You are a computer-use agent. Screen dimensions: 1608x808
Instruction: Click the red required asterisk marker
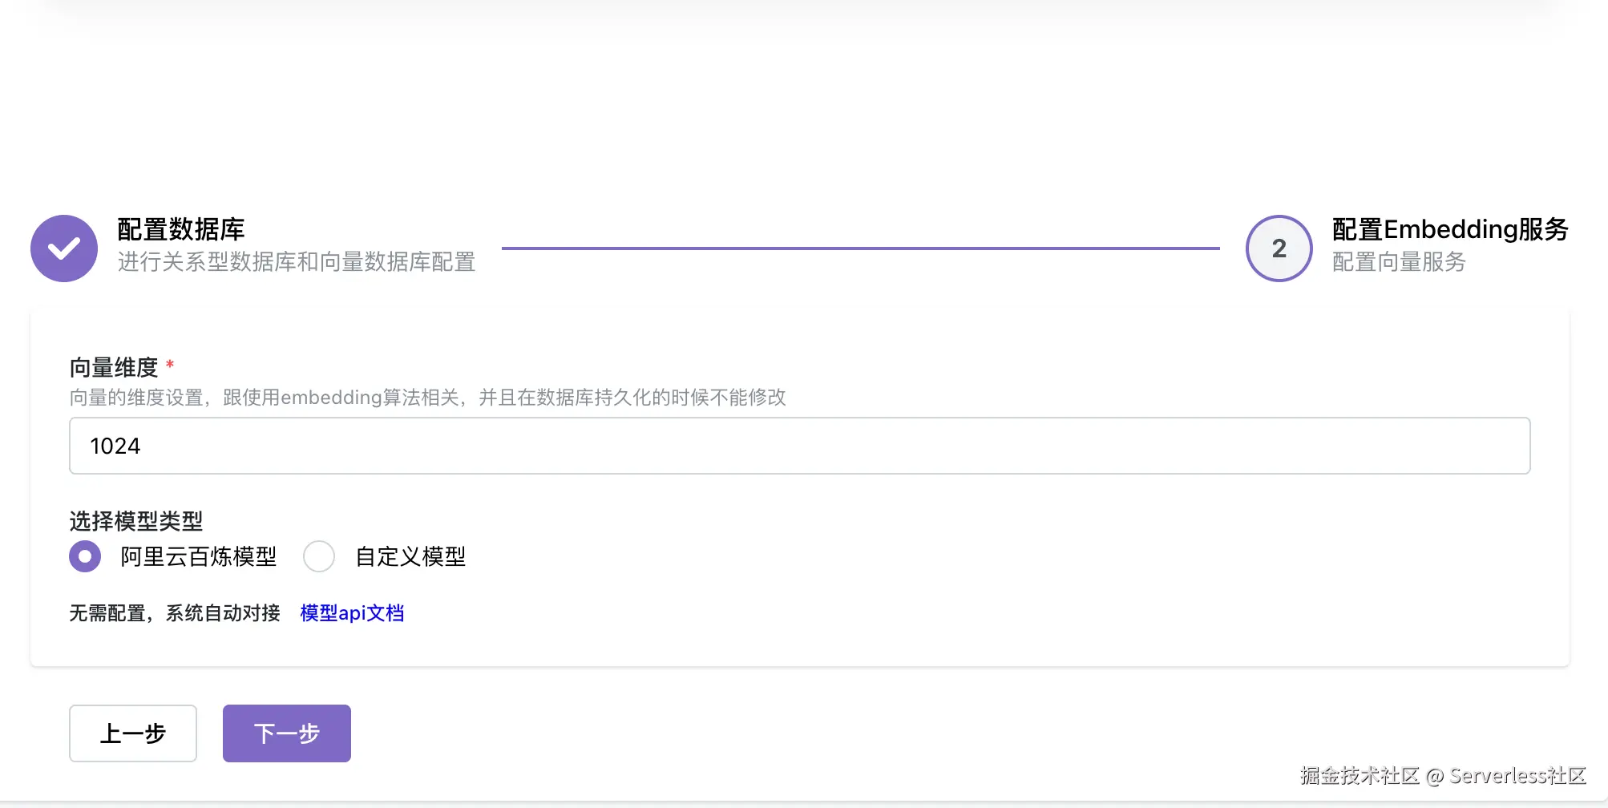point(170,366)
